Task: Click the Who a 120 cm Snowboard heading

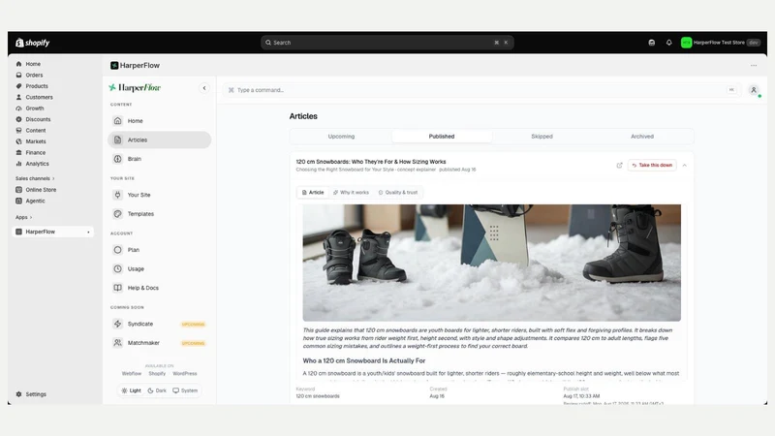Action: coord(364,360)
